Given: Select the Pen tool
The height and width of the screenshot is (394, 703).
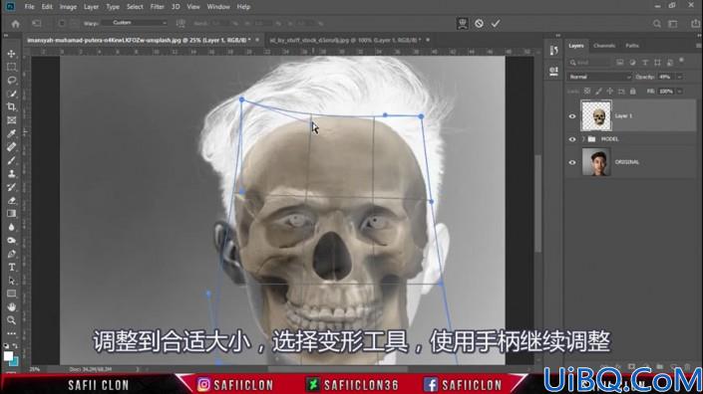Looking at the screenshot, I should pyautogui.click(x=12, y=254).
